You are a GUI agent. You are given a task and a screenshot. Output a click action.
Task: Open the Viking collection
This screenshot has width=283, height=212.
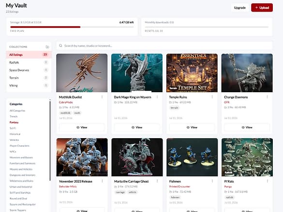tap(29, 85)
